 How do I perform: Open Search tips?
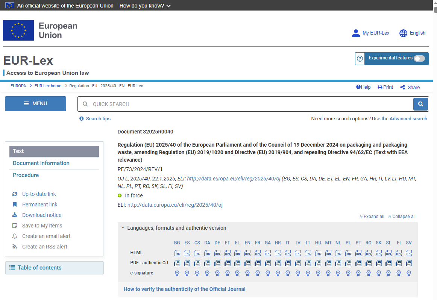pyautogui.click(x=95, y=119)
